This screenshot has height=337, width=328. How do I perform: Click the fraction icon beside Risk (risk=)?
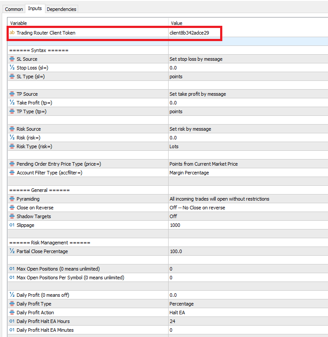coord(12,138)
